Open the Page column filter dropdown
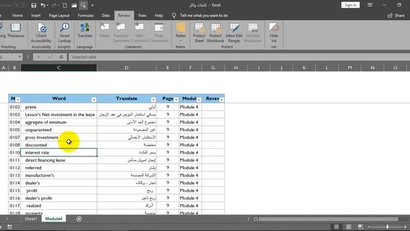This screenshot has height=231, width=410. (176, 100)
